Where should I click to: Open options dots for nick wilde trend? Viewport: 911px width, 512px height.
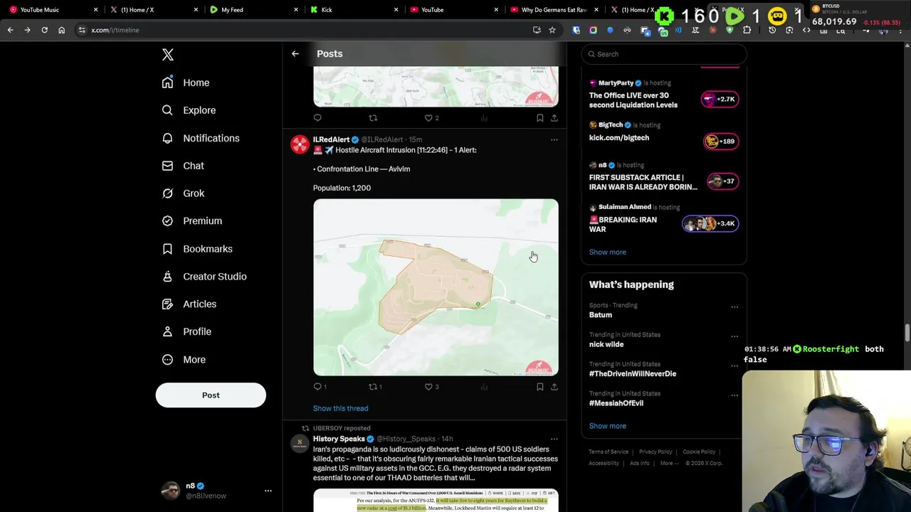(734, 336)
